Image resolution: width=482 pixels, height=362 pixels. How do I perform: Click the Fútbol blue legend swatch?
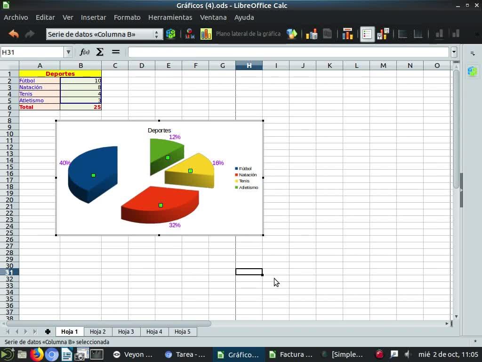click(x=236, y=168)
